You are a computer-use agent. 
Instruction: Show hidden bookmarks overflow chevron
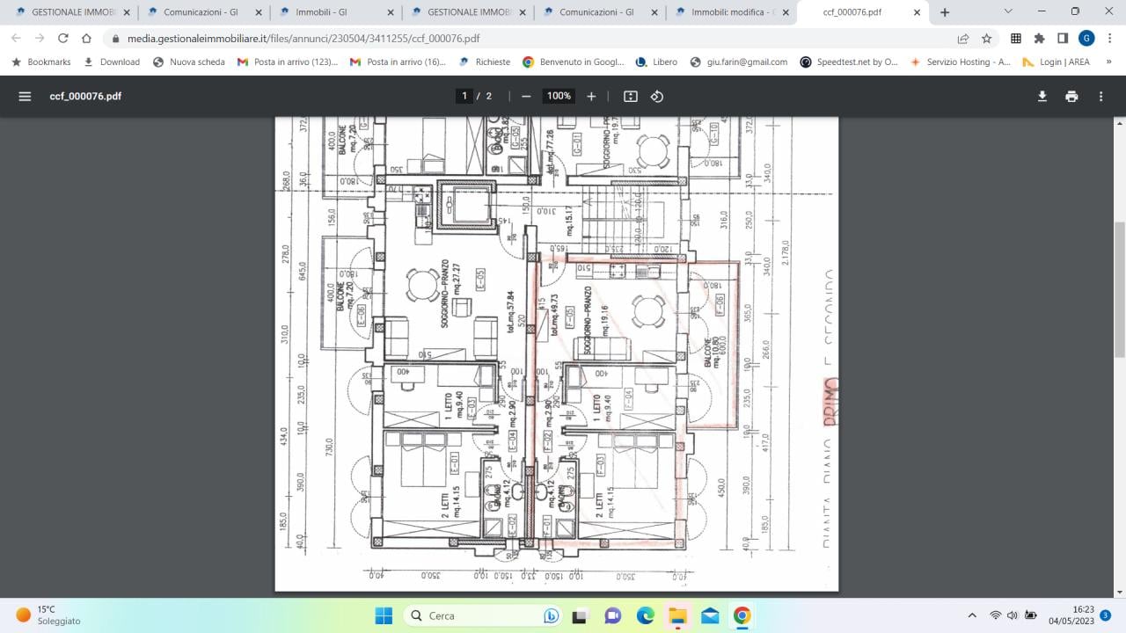(1108, 62)
